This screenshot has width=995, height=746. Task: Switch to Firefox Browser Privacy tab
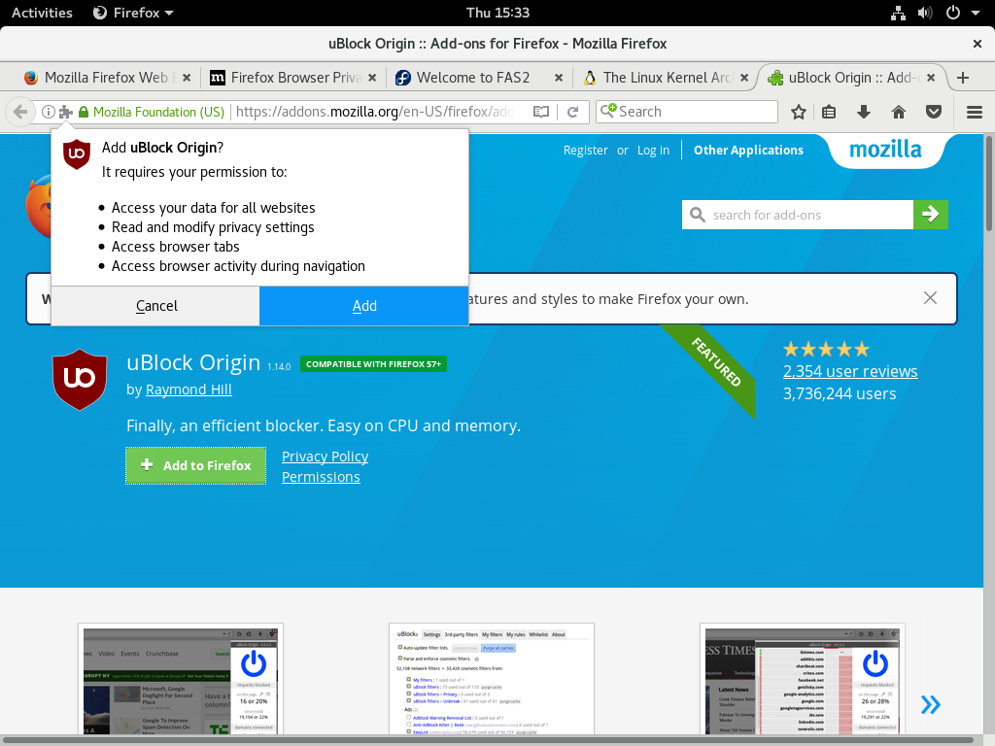pyautogui.click(x=295, y=78)
